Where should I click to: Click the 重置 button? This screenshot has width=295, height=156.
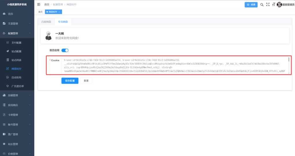click(86, 81)
